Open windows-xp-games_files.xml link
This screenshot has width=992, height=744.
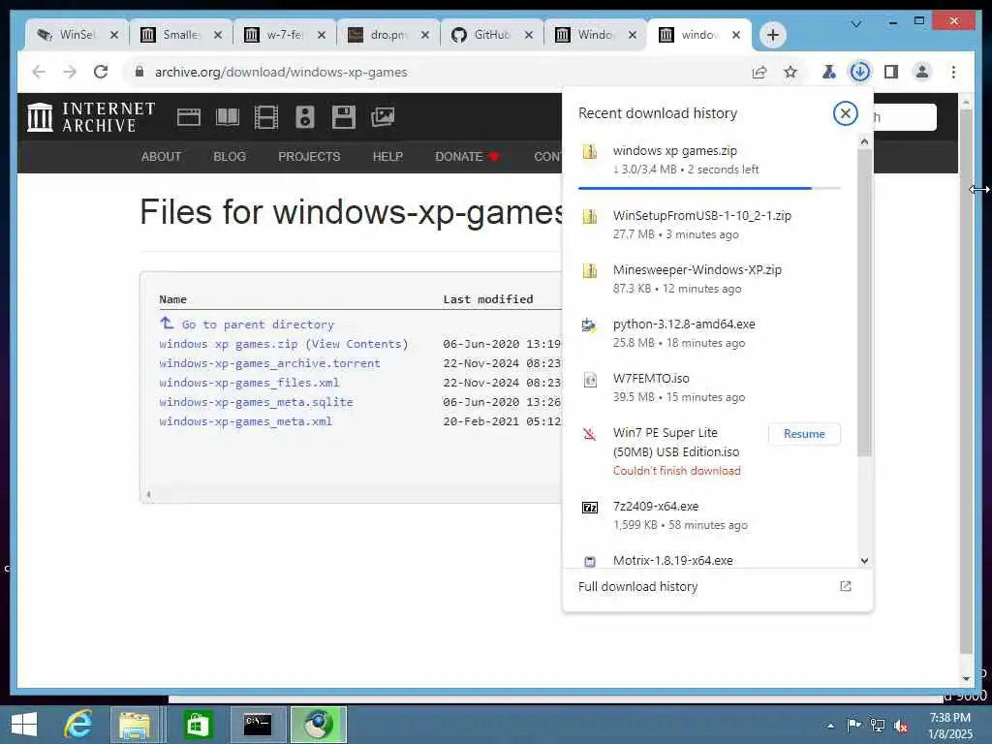tap(249, 383)
